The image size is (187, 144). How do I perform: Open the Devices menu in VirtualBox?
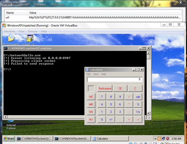click(33, 31)
